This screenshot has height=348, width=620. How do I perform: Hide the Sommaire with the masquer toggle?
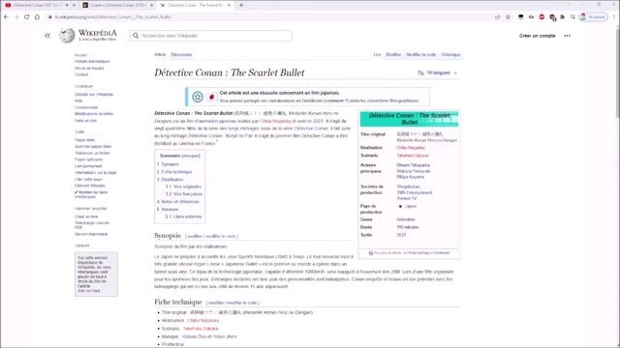tap(191, 156)
